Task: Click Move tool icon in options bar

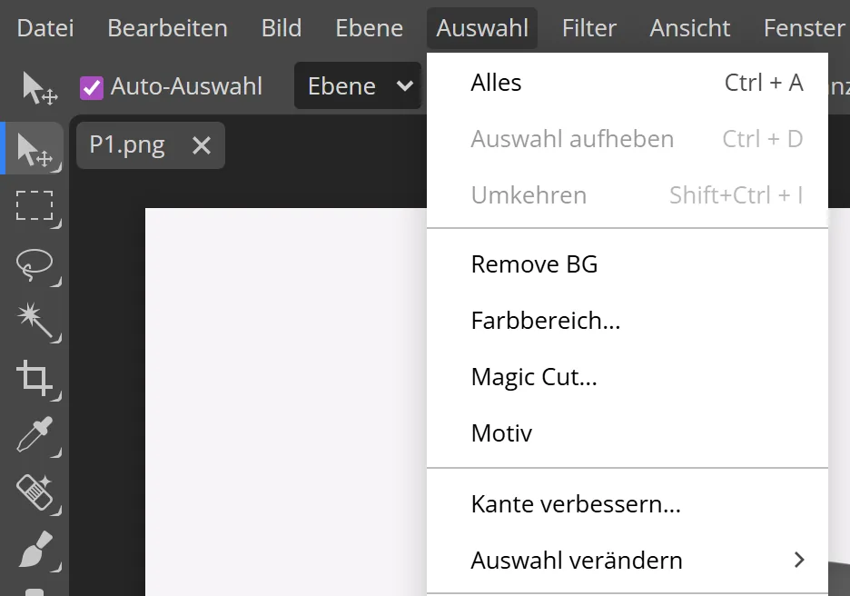Action: tap(40, 88)
